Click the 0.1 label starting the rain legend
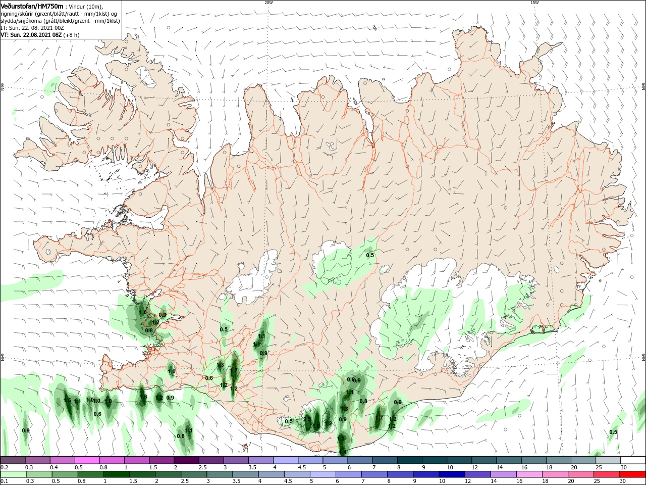 (4, 481)
